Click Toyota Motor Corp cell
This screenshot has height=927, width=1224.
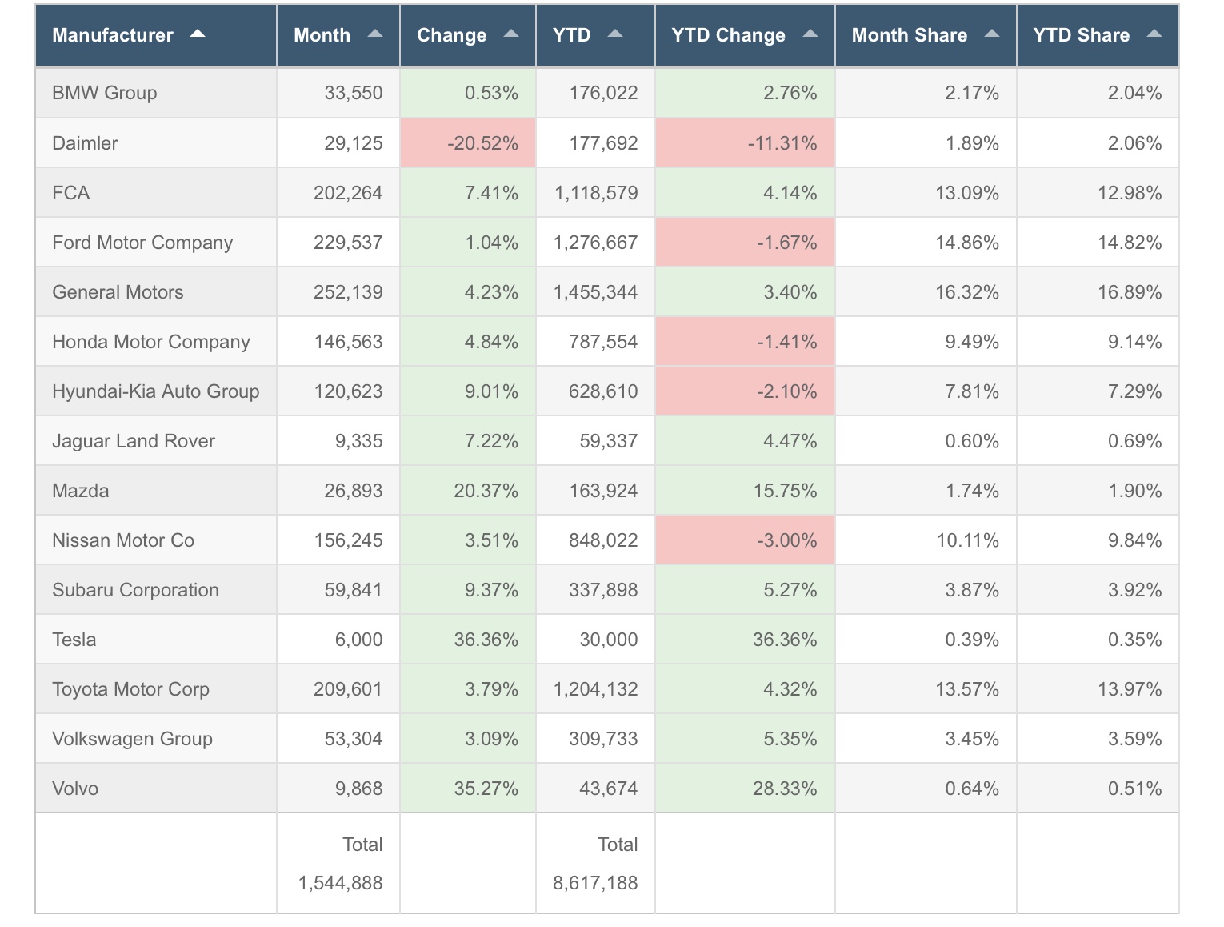(x=156, y=689)
